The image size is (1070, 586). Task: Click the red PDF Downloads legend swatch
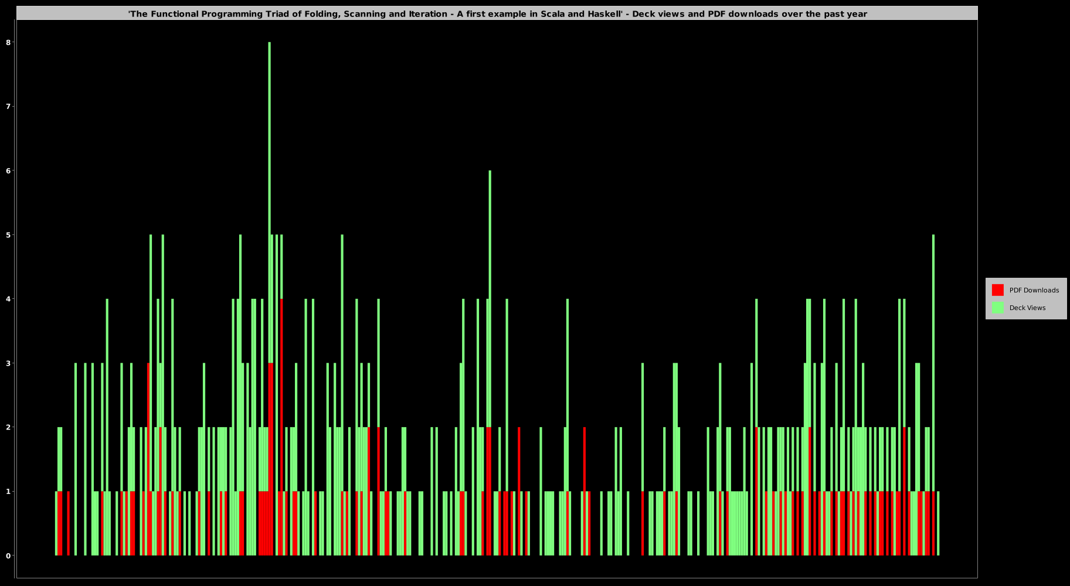tap(997, 290)
